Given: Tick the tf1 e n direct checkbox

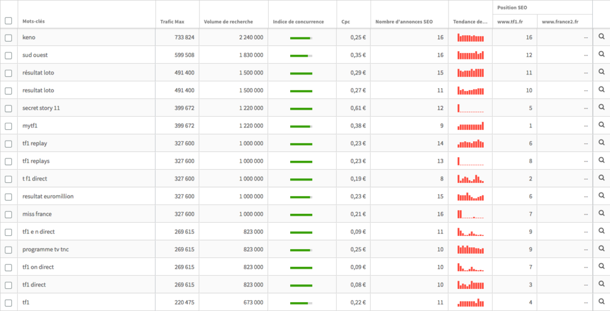Looking at the screenshot, I should point(8,232).
